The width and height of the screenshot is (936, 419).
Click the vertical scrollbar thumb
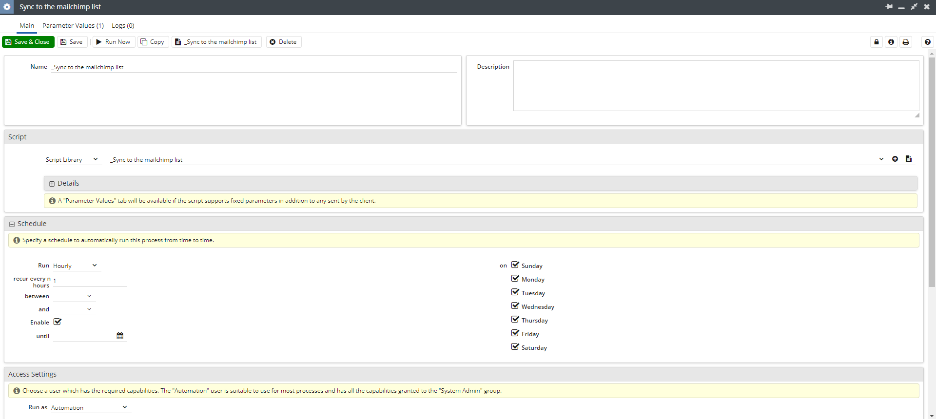[932, 172]
